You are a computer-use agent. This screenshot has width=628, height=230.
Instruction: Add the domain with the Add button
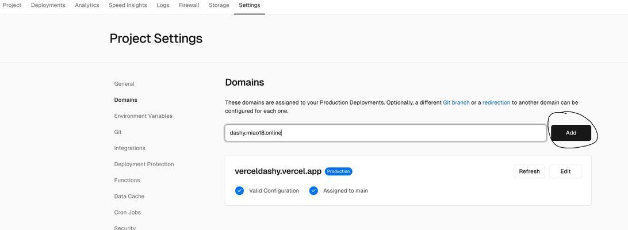(x=571, y=133)
